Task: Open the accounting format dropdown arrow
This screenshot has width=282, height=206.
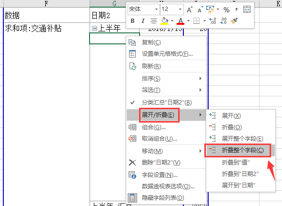Action: 218,10
